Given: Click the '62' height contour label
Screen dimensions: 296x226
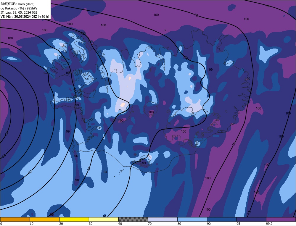Looking at the screenshot, I should [30, 172].
